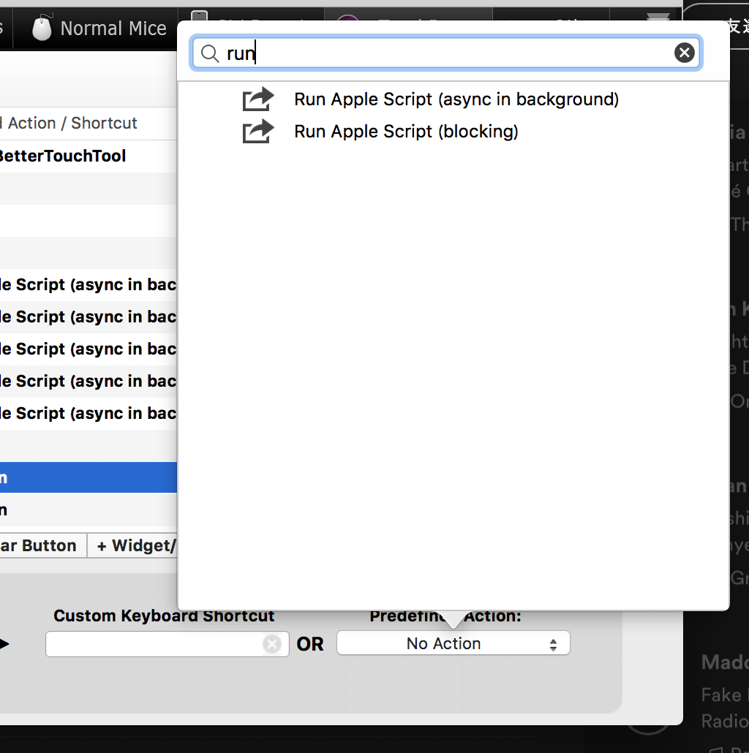Click into the action search field containing "run"
This screenshot has width=749, height=753.
click(447, 53)
